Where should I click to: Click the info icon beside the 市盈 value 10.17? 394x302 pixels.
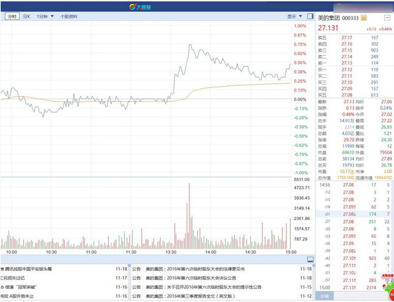[x=352, y=172]
